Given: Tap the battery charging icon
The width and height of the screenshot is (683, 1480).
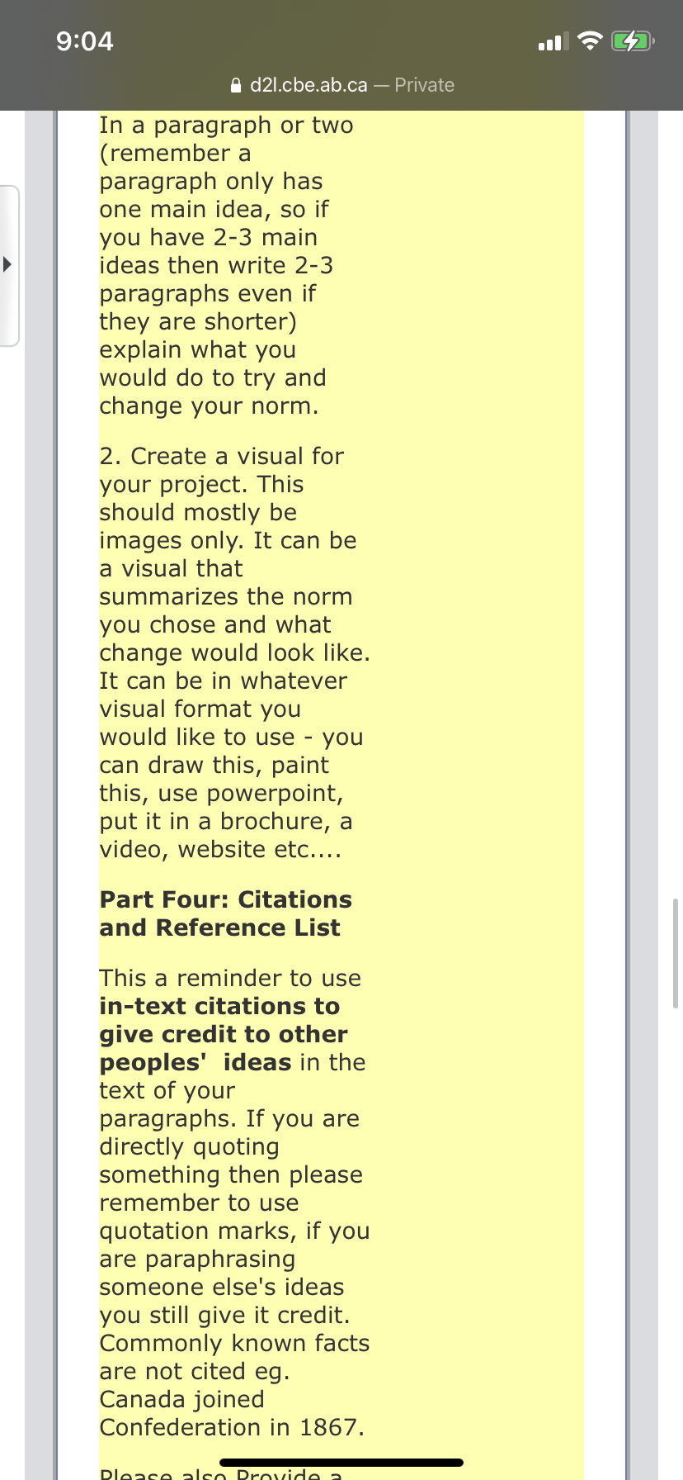Looking at the screenshot, I should pyautogui.click(x=633, y=41).
